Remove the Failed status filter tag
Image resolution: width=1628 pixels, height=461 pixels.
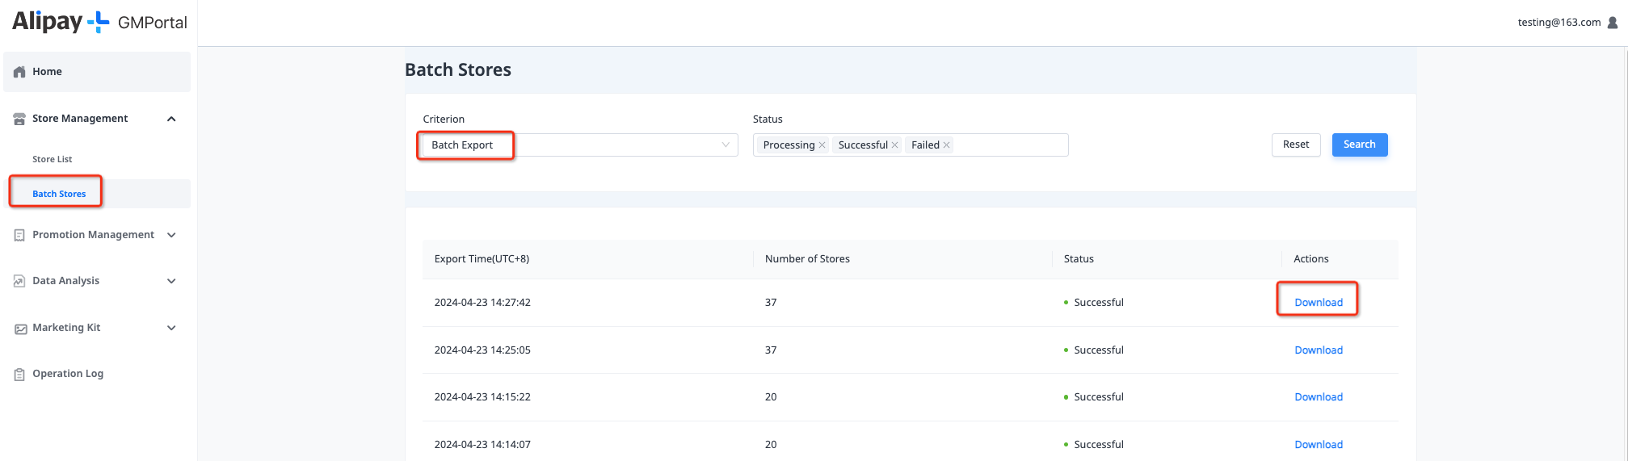coord(946,145)
